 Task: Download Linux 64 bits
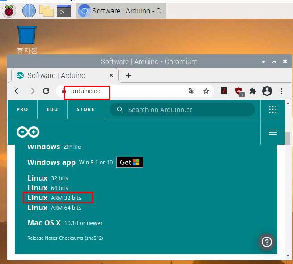click(48, 188)
